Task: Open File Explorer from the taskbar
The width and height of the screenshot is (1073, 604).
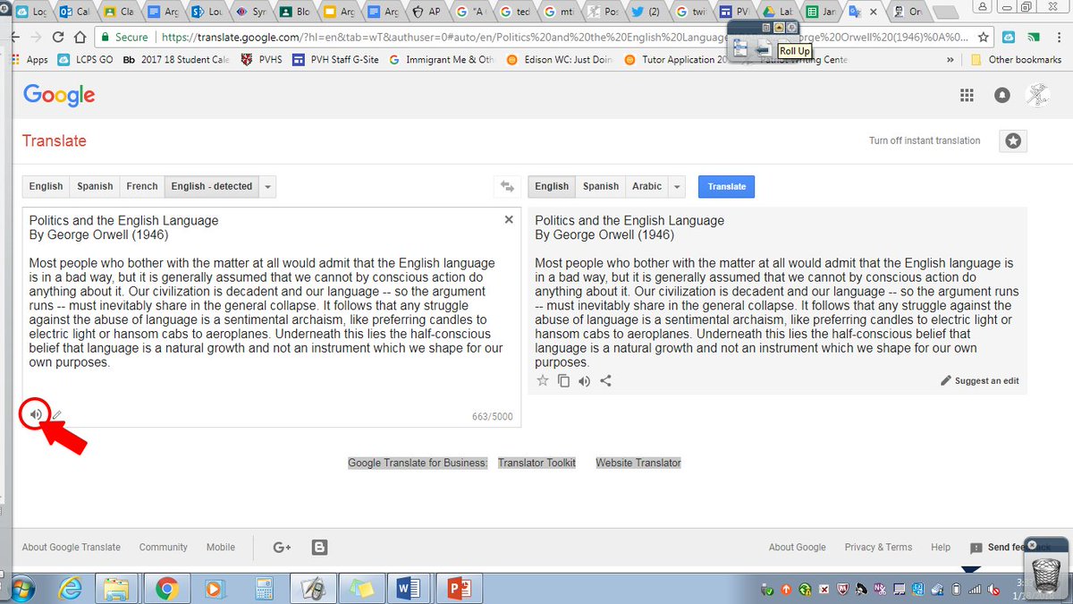Action: point(117,589)
